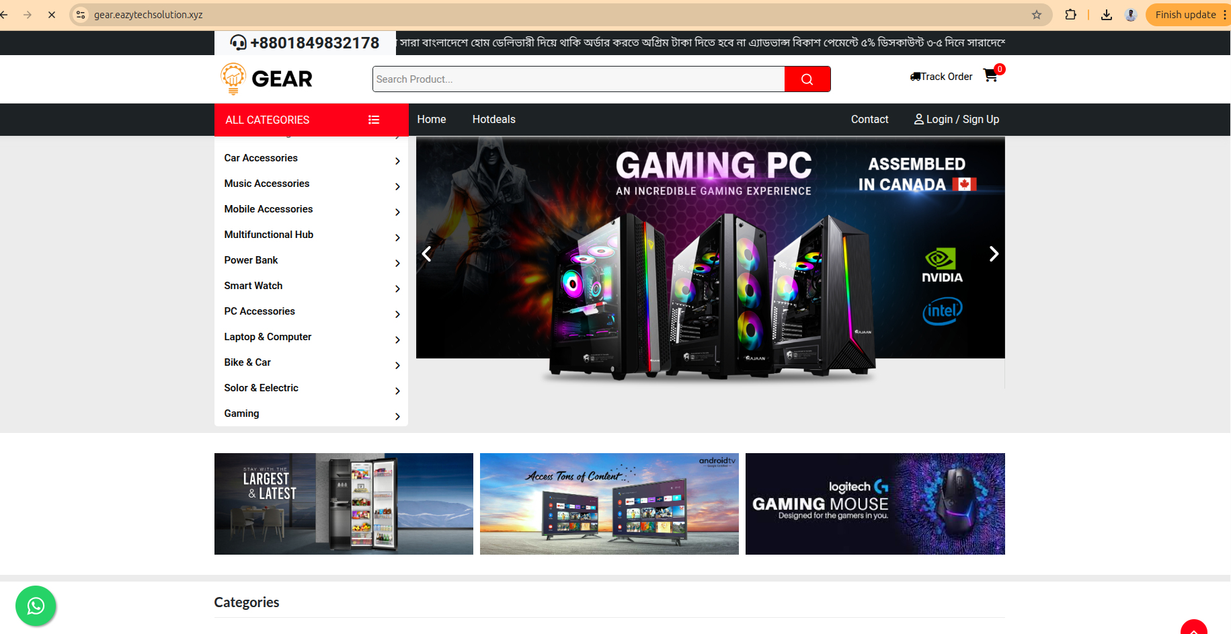Click the Track Order link
Screen dimensions: 1231x634
[941, 77]
